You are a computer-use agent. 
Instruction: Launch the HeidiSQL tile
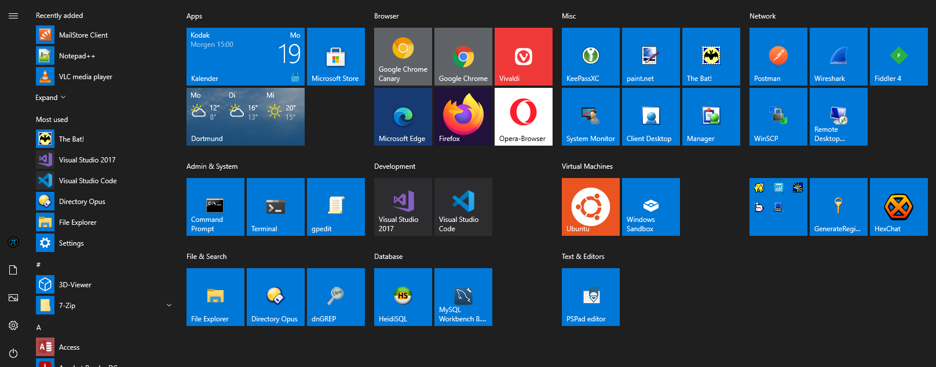pos(403,297)
